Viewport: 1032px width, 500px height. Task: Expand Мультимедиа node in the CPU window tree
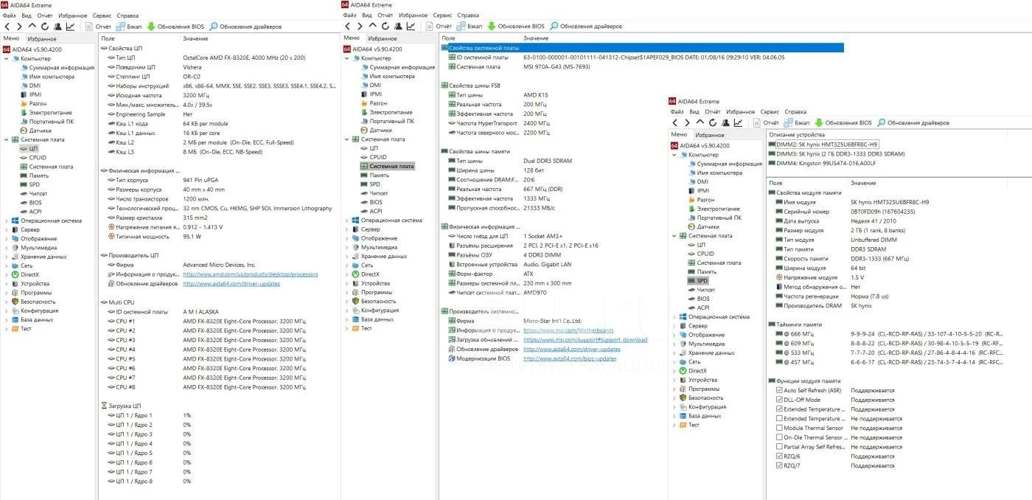coord(7,248)
